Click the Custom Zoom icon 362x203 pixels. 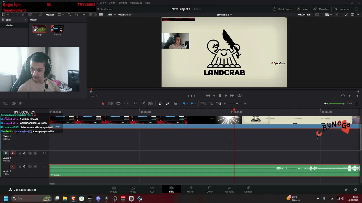tap(218, 103)
